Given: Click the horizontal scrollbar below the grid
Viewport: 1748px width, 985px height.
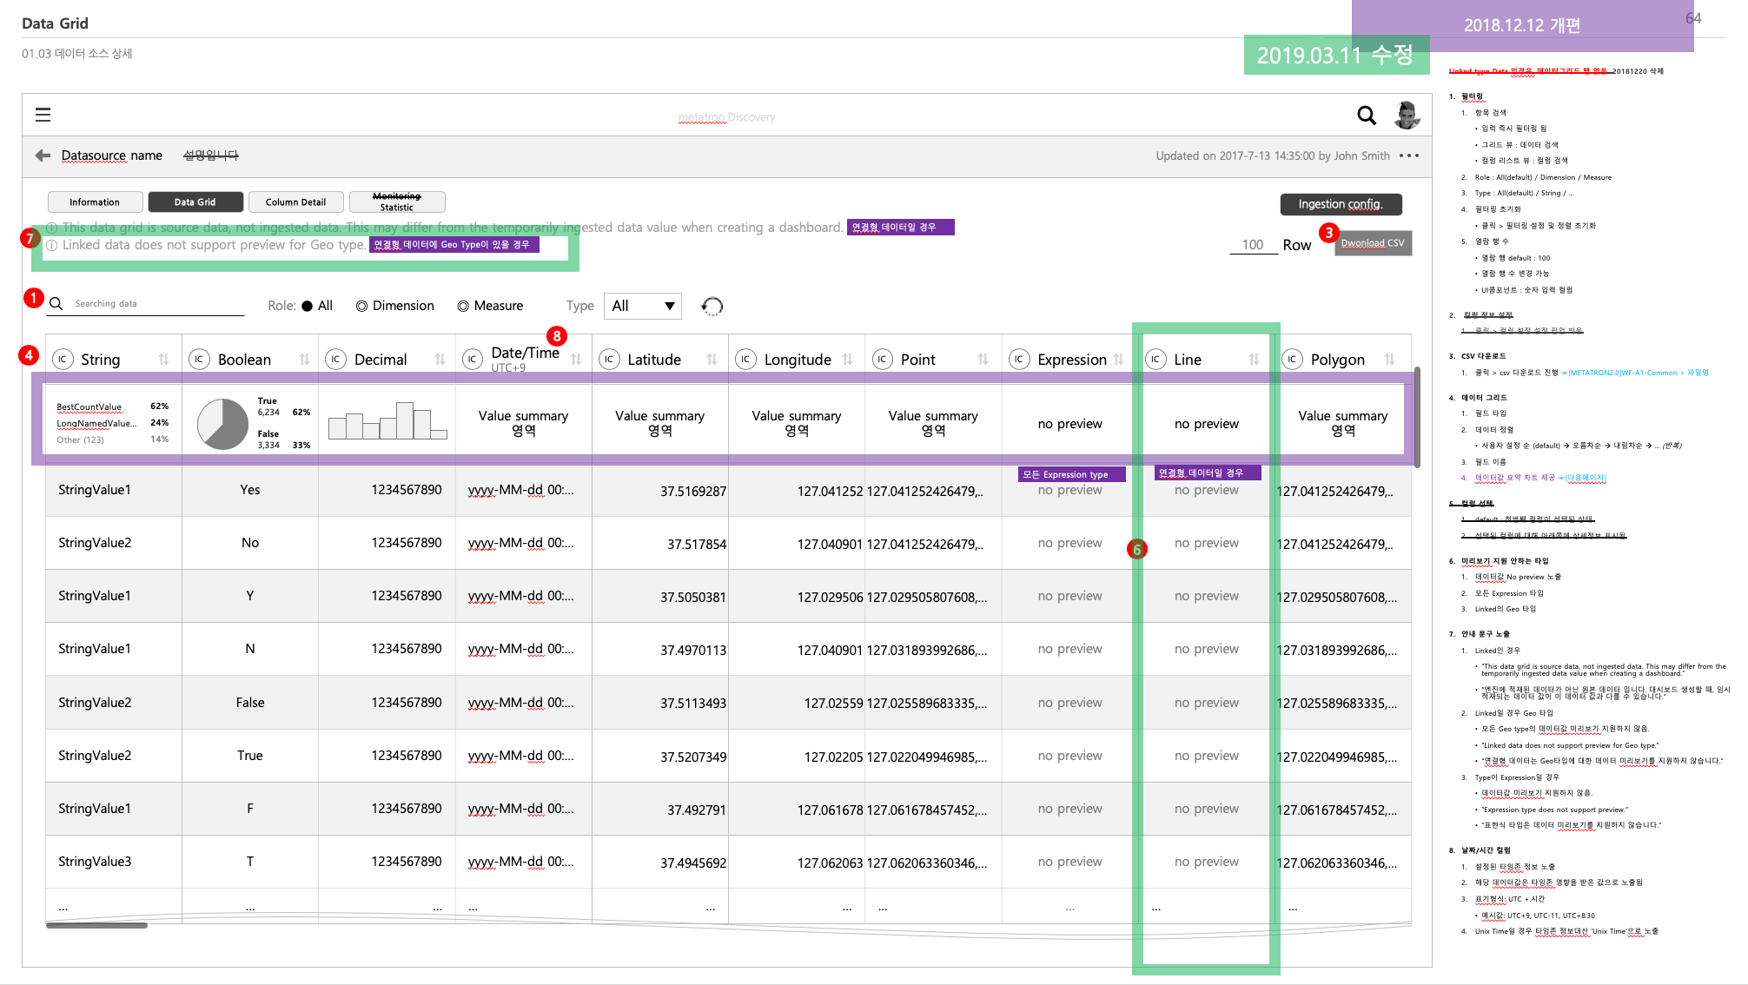Looking at the screenshot, I should click(x=96, y=925).
